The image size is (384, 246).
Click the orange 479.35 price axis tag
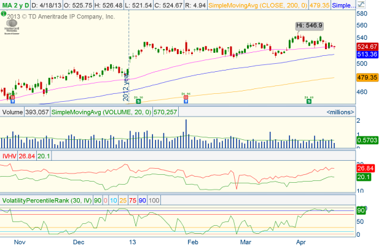click(x=367, y=78)
